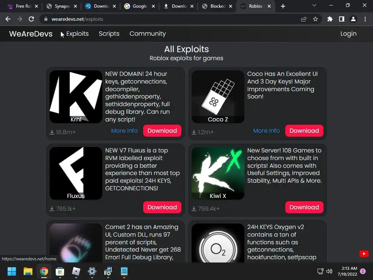Viewport: 373px width, 280px height.
Task: Toggle the Chrome side panel icon
Action: click(x=342, y=19)
